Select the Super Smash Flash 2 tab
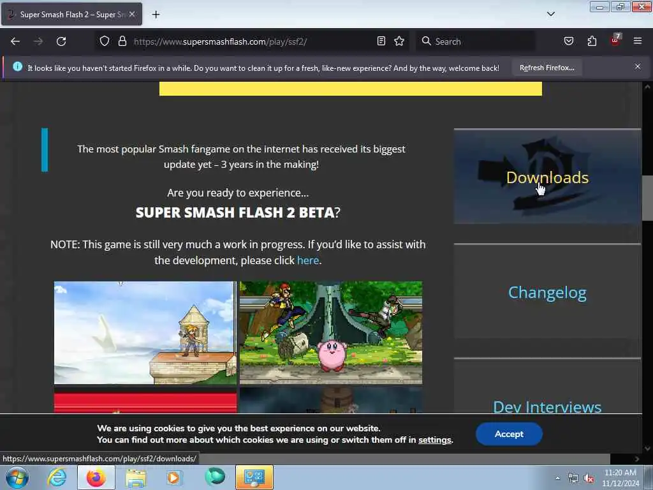Viewport: 653px width, 490px height. coord(71,15)
